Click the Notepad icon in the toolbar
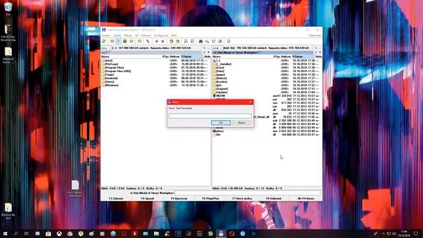The image size is (423, 238). 228,41
